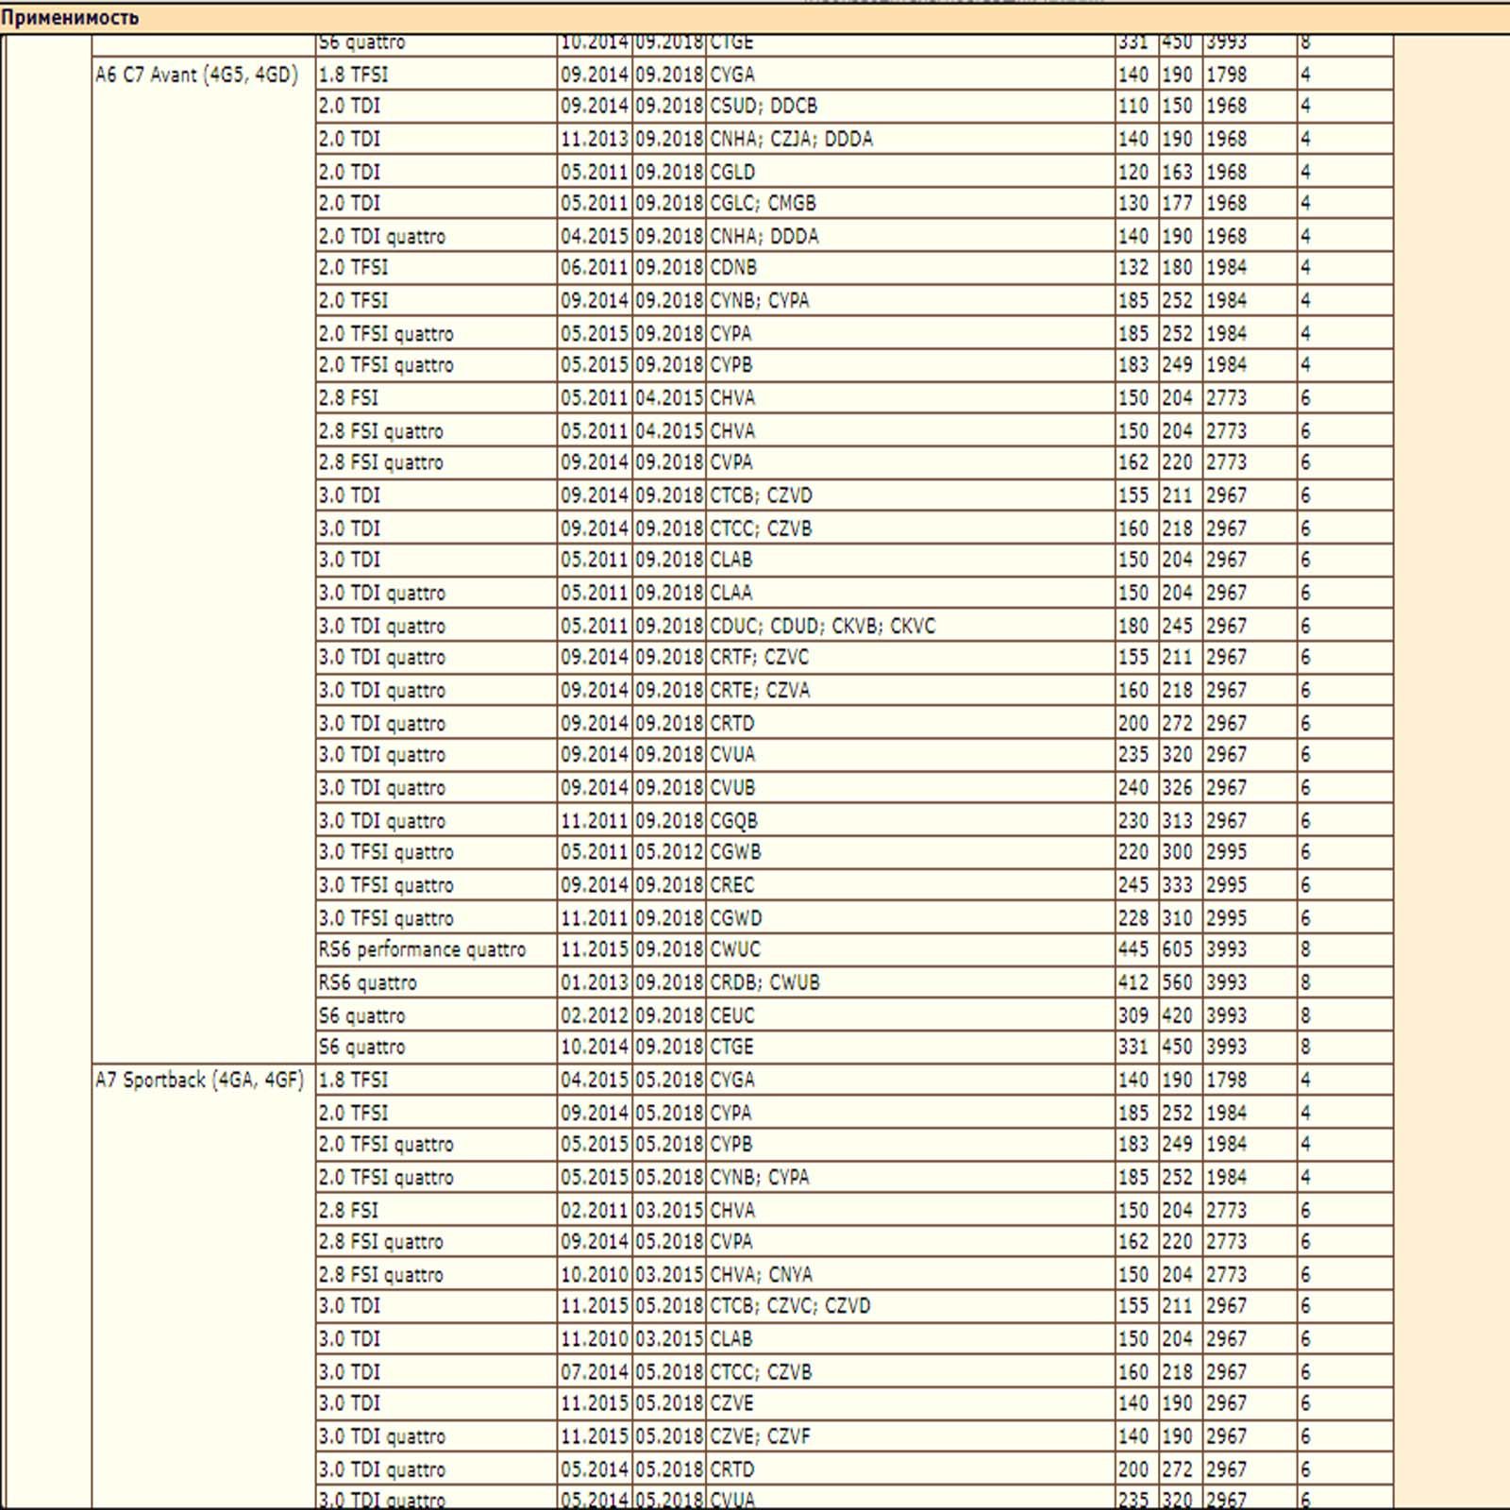Click the CHVA; CNVA engine code cell
This screenshot has height=1510, width=1510.
click(761, 1274)
